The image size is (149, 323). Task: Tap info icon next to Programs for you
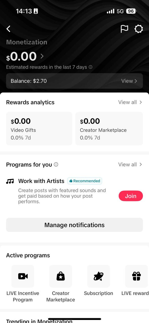[x=56, y=165]
